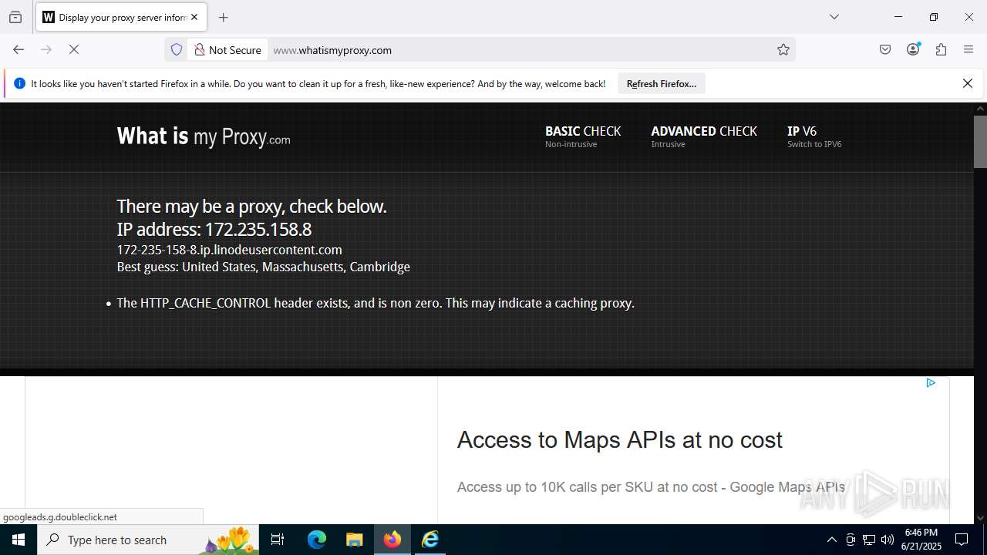Expand the list all tabs chevron
This screenshot has width=987, height=555.
[x=834, y=17]
